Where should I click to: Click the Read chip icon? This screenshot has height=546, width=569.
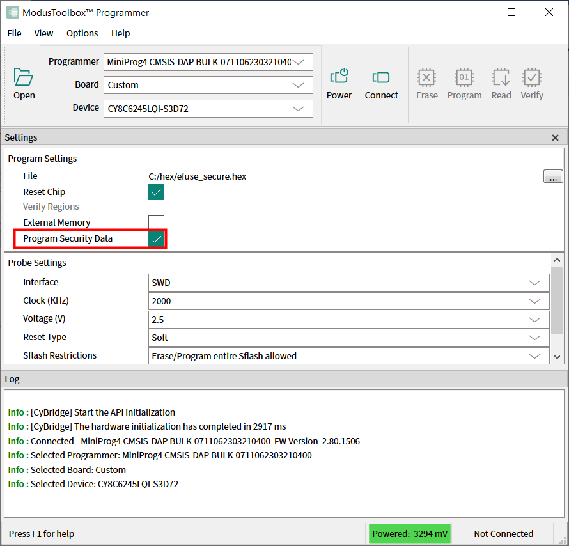point(501,77)
